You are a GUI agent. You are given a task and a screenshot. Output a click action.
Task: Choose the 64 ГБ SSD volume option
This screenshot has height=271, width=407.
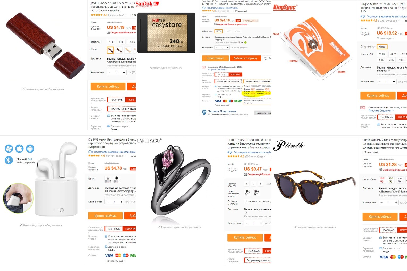[x=393, y=54]
